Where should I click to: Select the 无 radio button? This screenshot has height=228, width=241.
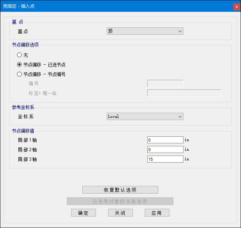pos(20,55)
